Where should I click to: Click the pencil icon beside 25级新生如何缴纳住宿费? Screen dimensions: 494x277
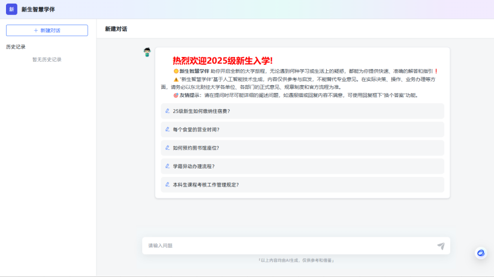167,111
